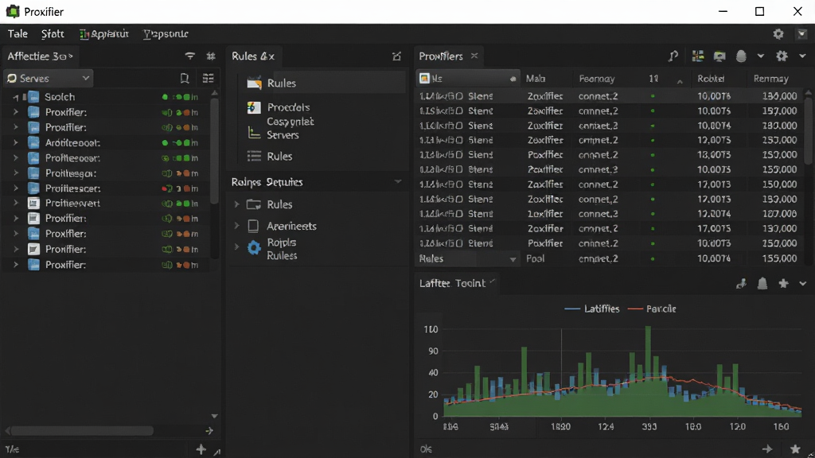Click the list view icon beside the bookmark

(x=208, y=79)
